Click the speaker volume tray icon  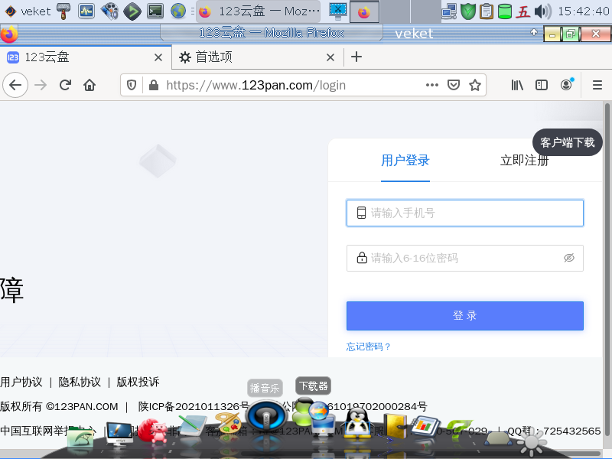tap(542, 11)
